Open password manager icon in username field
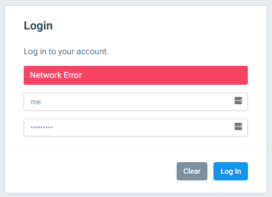The width and height of the screenshot is (272, 197). [x=238, y=101]
